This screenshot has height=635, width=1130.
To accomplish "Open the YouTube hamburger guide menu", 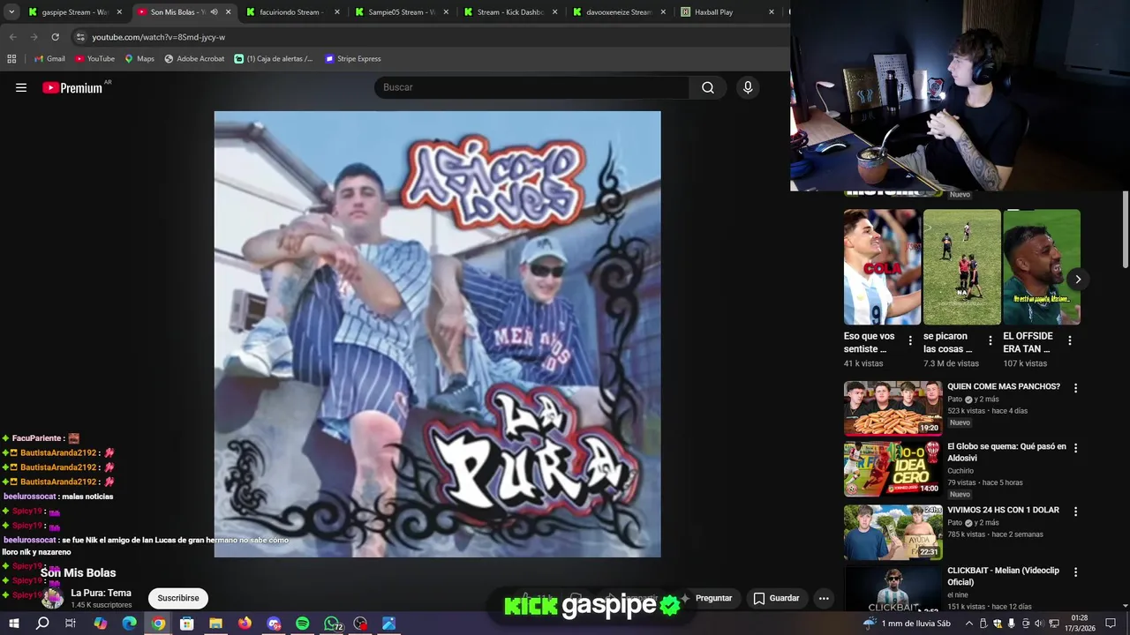I will tap(21, 87).
